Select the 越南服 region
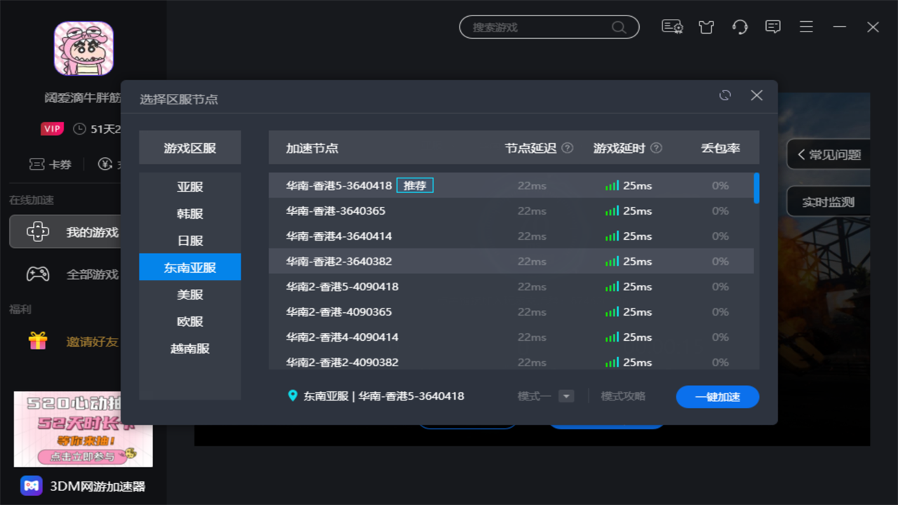Screen dimensions: 898x505 [190, 348]
